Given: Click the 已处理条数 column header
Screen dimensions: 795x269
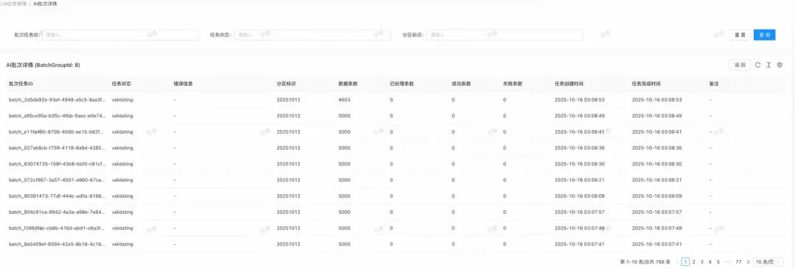Looking at the screenshot, I should (x=402, y=84).
